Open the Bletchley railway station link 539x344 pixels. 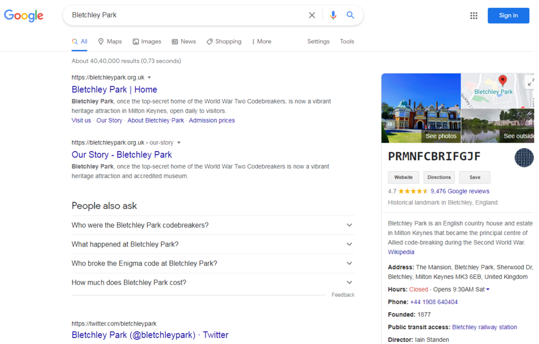tap(484, 327)
